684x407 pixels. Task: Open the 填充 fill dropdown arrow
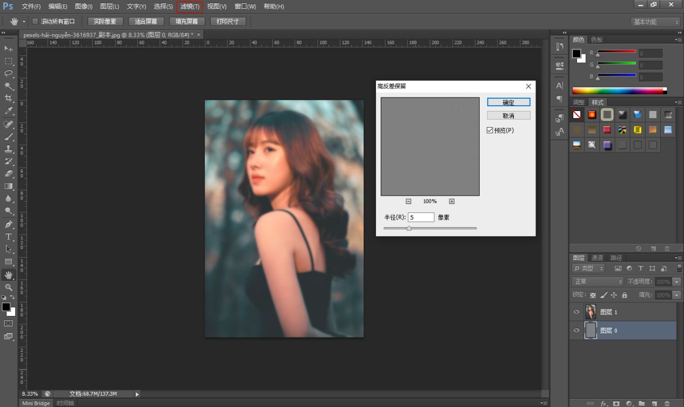tap(676, 295)
